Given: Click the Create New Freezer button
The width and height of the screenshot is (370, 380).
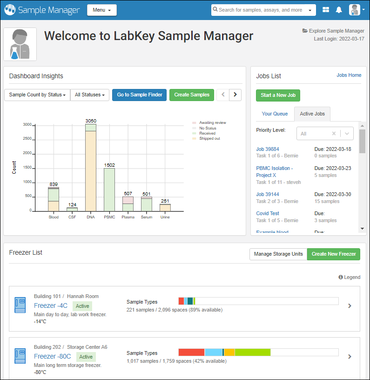Looking at the screenshot, I should [333, 254].
